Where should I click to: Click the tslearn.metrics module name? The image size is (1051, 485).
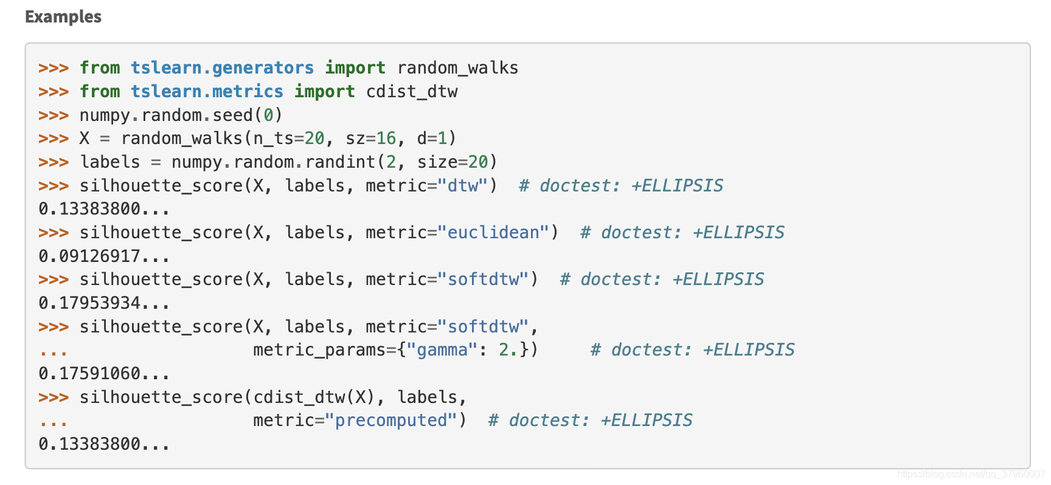point(207,91)
